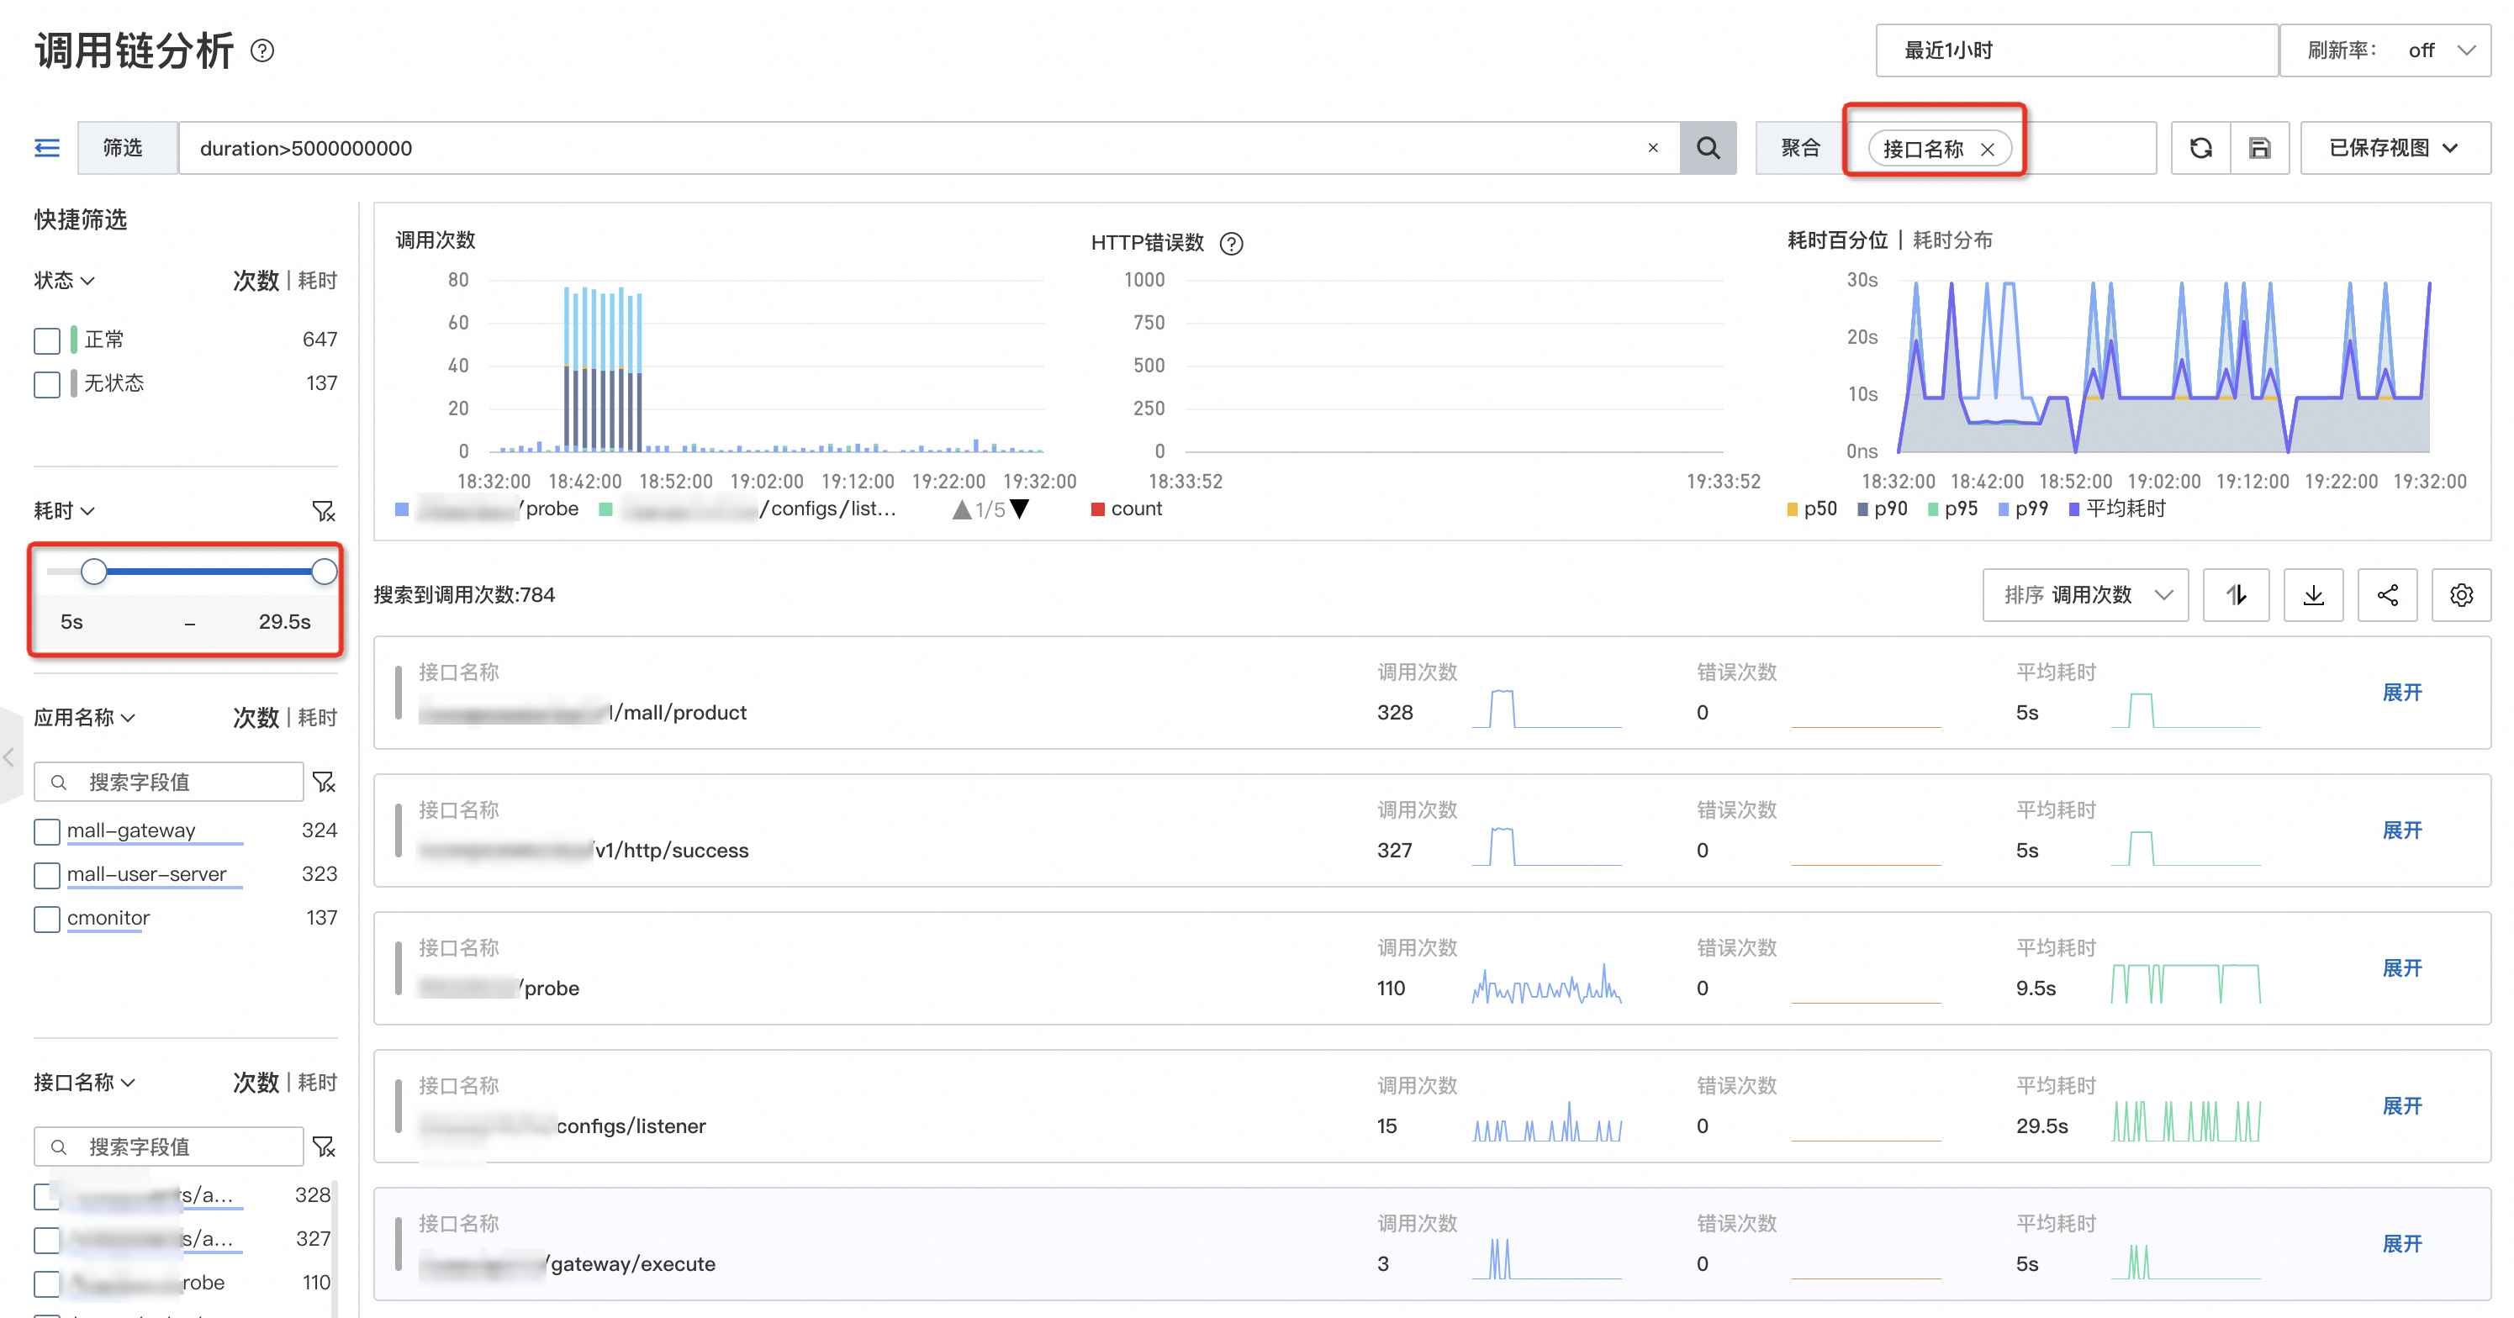Image resolution: width=2514 pixels, height=1318 pixels.
Task: Select 次数 view in 应用名称 section
Action: [256, 718]
